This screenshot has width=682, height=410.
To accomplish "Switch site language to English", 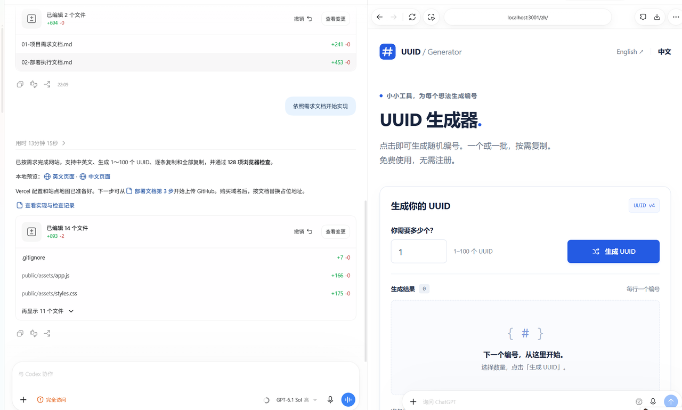I will pyautogui.click(x=630, y=52).
